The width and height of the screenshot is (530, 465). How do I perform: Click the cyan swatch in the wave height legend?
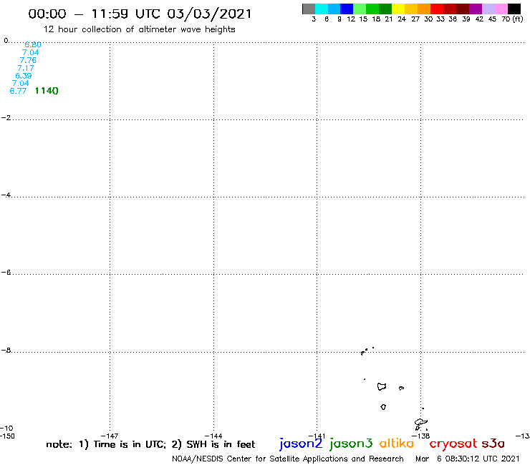pyautogui.click(x=322, y=9)
